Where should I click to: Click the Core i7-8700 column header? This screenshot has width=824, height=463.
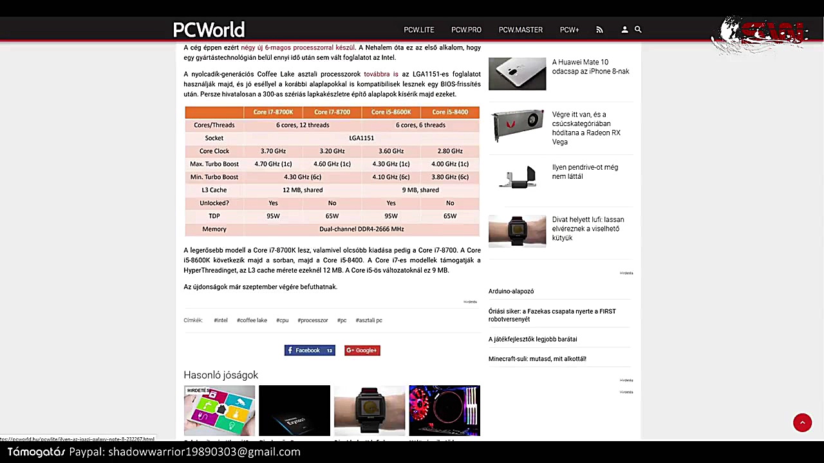tap(332, 112)
